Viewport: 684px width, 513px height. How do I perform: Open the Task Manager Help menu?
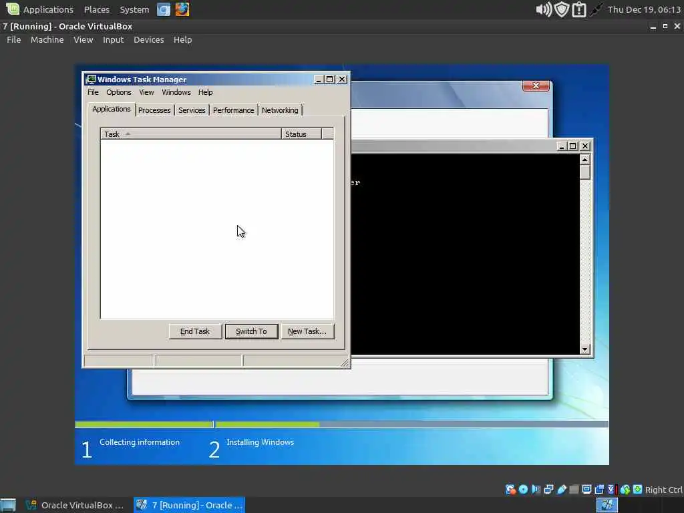205,92
